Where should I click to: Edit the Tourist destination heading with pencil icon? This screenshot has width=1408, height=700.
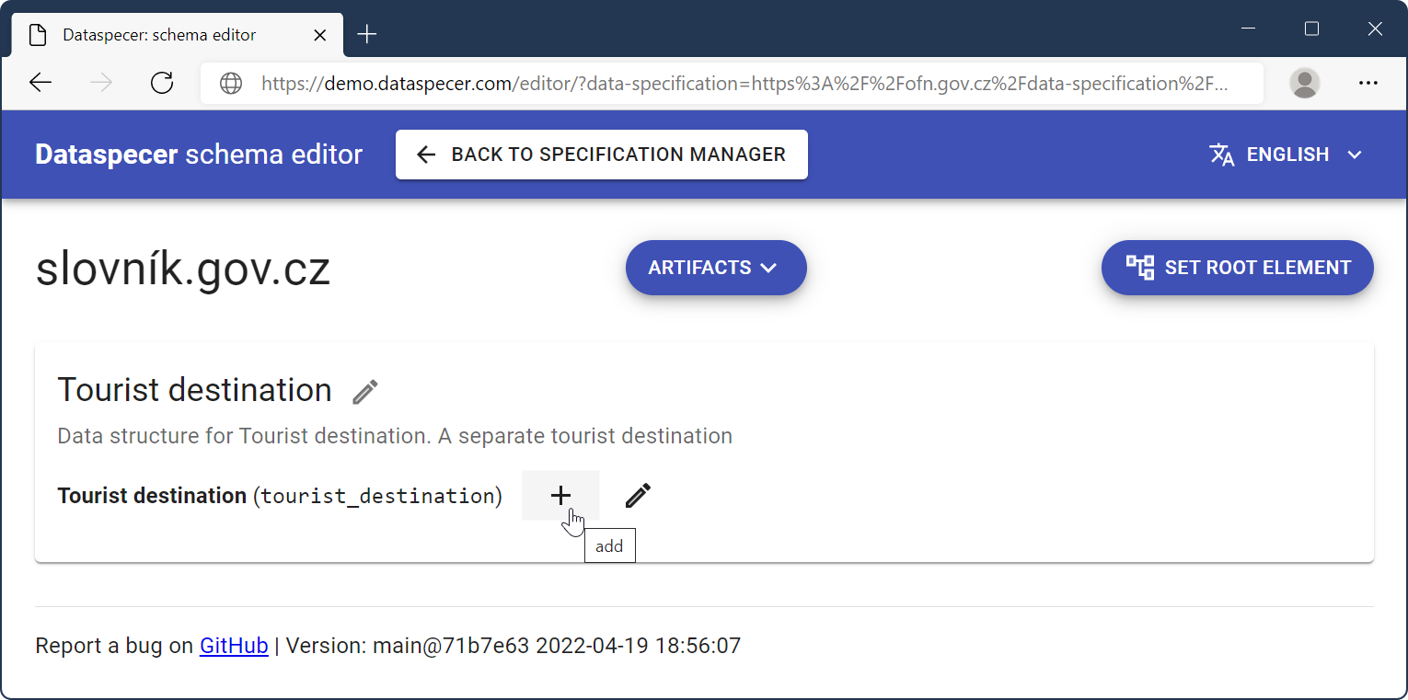(x=365, y=392)
